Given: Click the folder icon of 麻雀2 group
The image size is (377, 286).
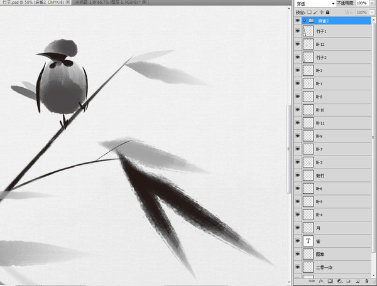Looking at the screenshot, I should click(x=312, y=21).
